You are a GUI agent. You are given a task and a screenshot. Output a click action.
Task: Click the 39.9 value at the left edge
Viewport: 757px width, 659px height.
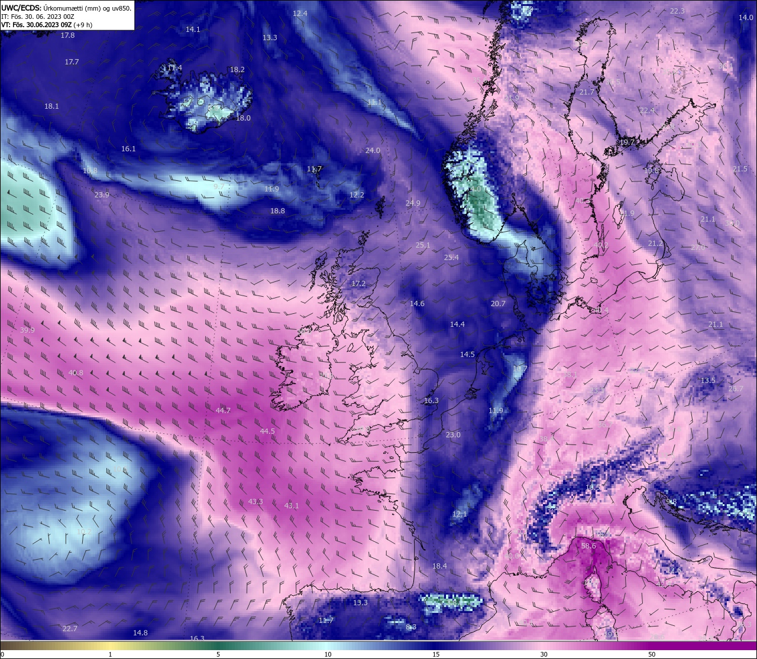(27, 330)
